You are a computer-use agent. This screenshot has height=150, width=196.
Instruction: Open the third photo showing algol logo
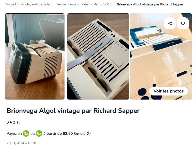click(161, 56)
